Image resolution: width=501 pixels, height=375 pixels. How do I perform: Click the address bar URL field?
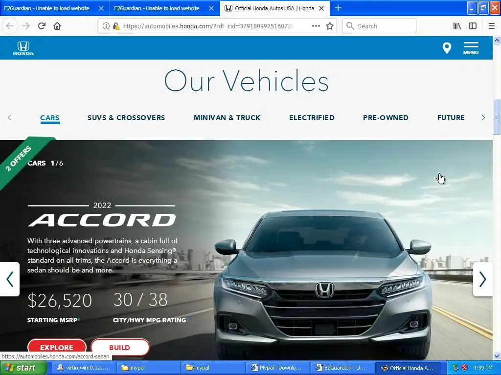point(207,26)
